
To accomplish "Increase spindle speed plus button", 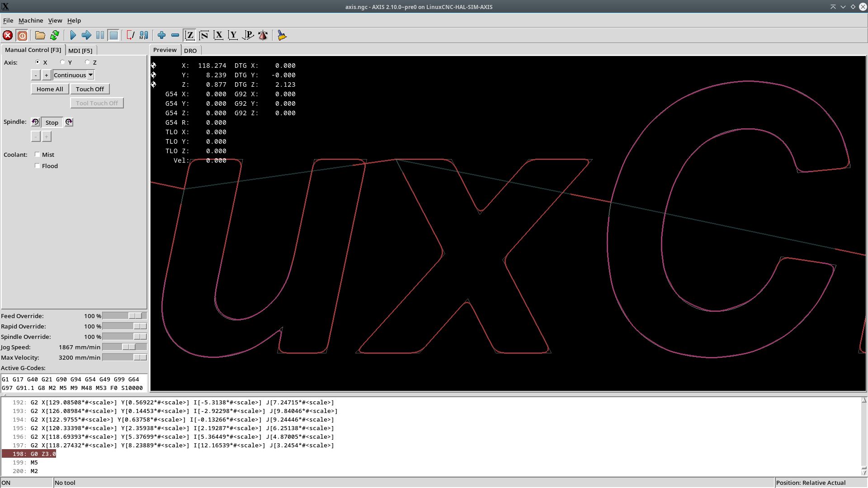I will [x=46, y=136].
